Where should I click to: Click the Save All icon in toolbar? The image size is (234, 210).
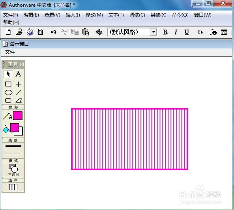[x=30, y=32]
